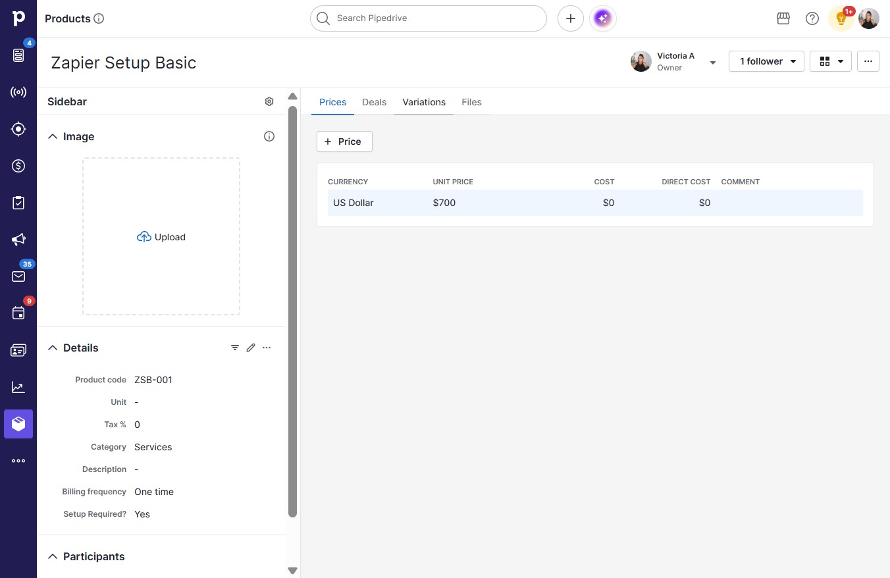Open the Mail envelope icon
The width and height of the screenshot is (890, 578).
[18, 276]
